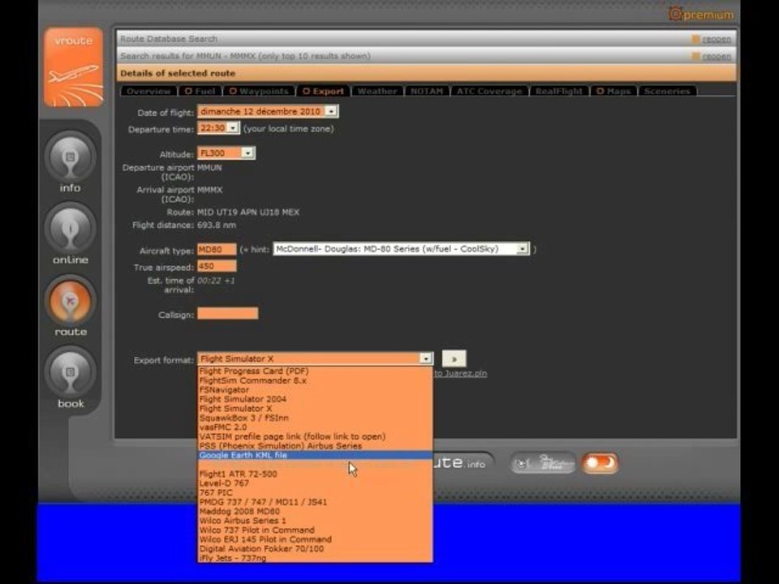Choose Flight1 ATR 72-500 option

pos(315,474)
